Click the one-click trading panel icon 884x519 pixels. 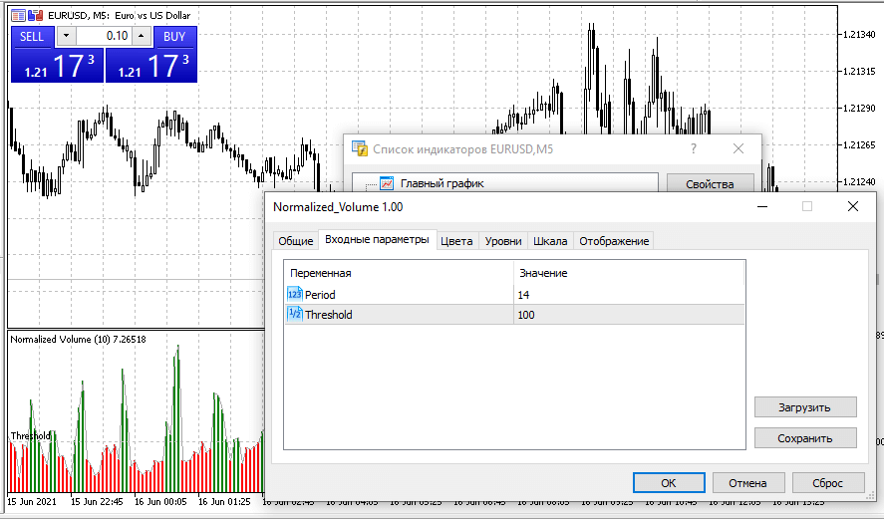pos(18,15)
